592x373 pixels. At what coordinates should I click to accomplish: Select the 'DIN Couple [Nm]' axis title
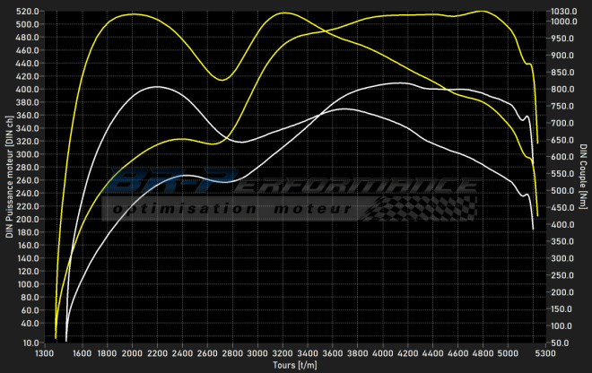click(583, 182)
